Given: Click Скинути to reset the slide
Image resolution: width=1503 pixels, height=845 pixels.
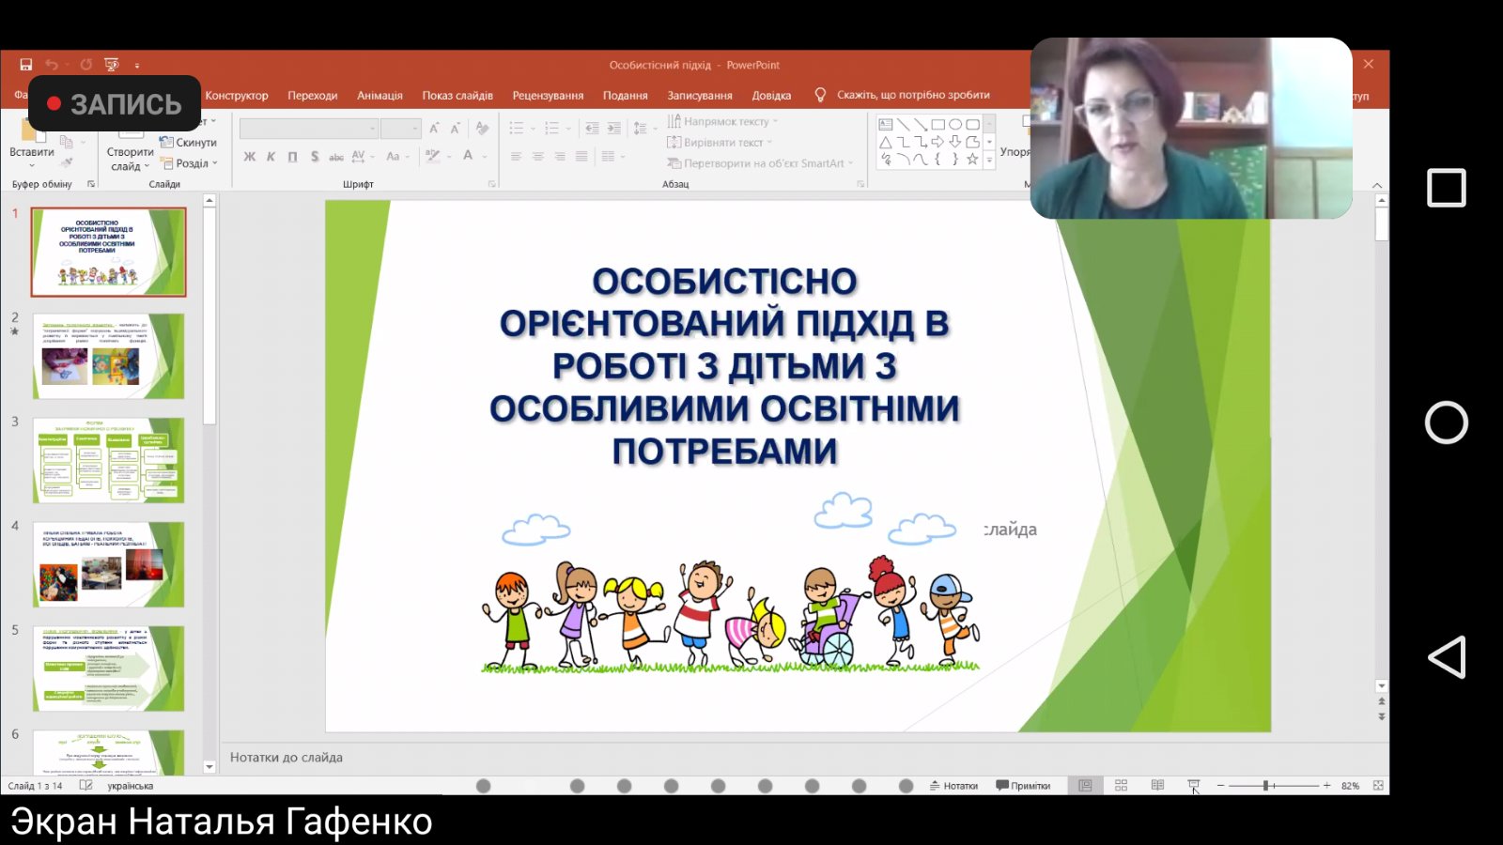Looking at the screenshot, I should 189,143.
